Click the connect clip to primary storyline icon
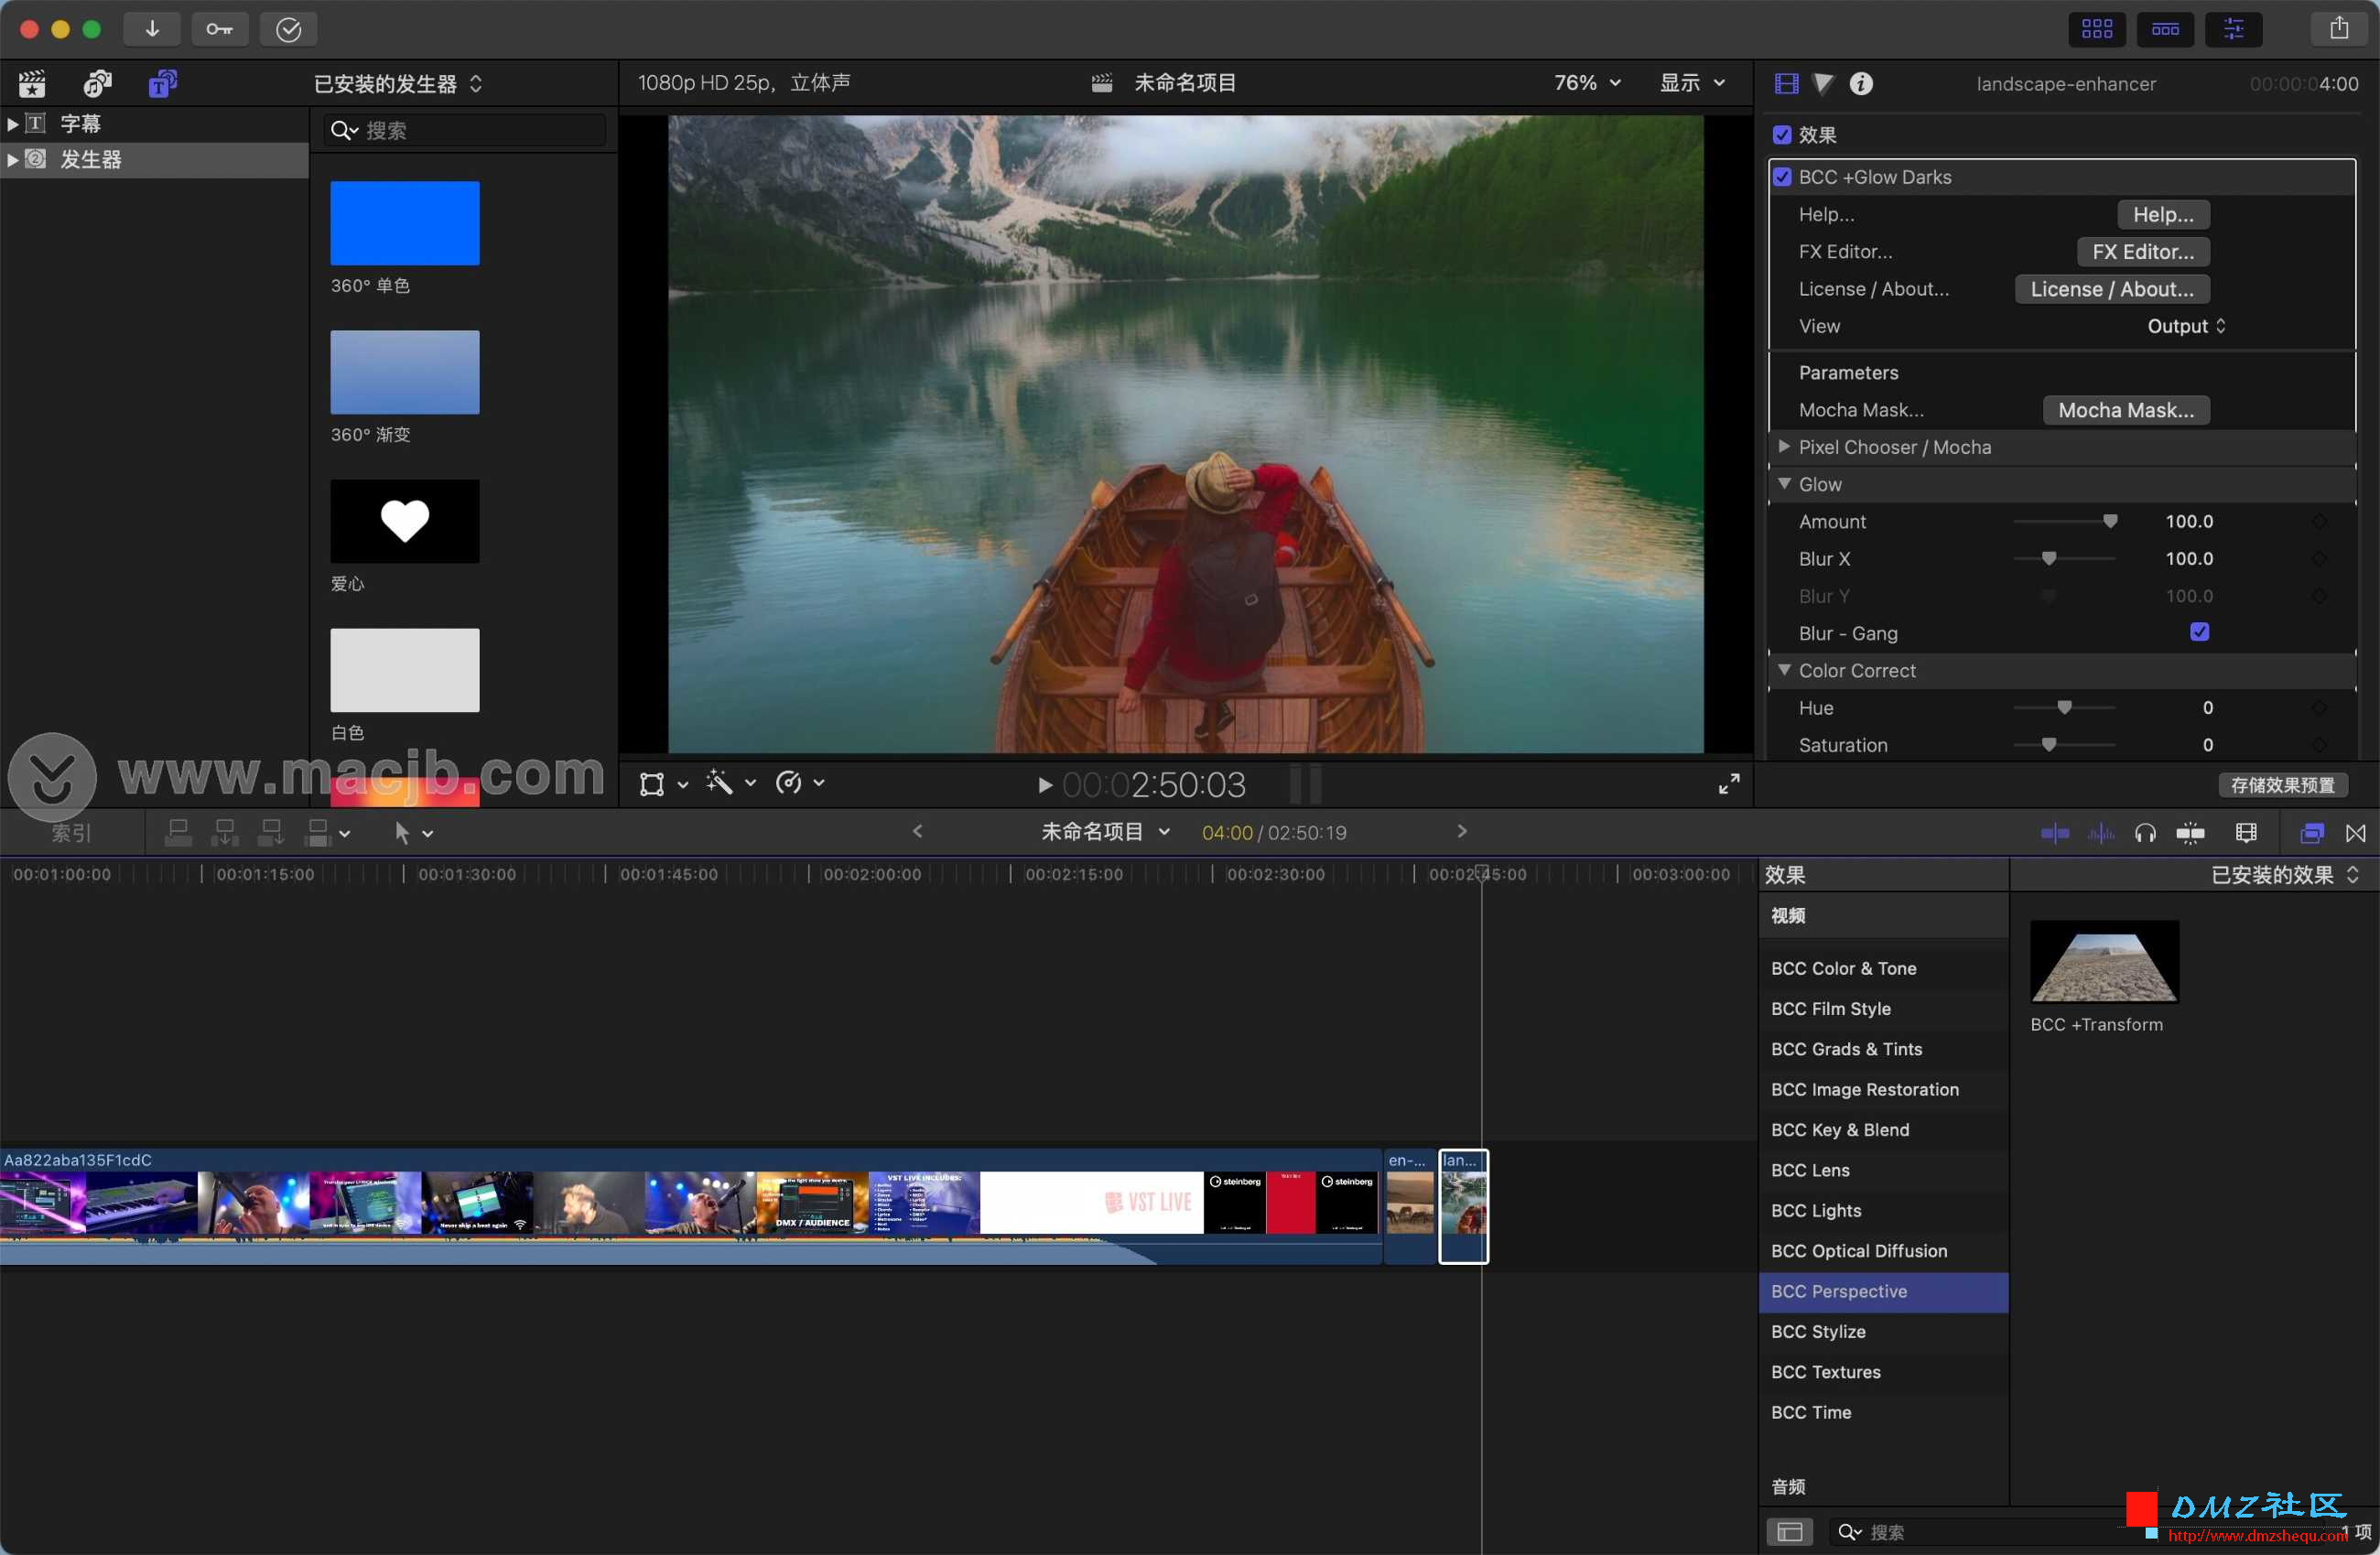Image resolution: width=2380 pixels, height=1555 pixels. click(178, 832)
